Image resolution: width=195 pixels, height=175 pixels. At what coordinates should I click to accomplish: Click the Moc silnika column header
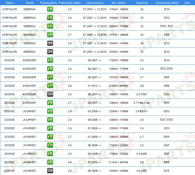tap(118, 3)
